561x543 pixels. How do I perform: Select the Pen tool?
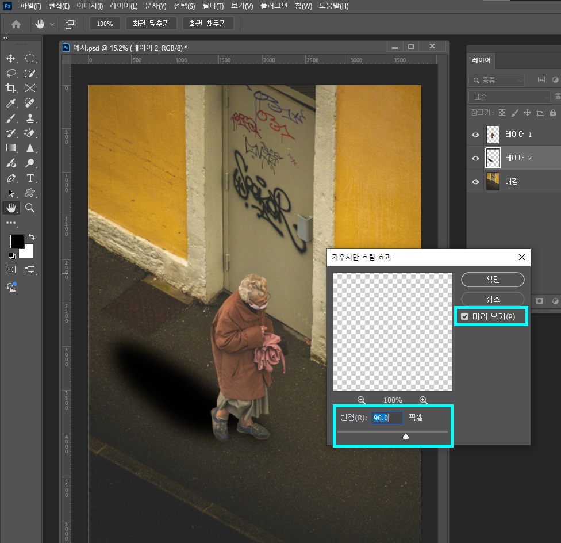click(x=11, y=178)
